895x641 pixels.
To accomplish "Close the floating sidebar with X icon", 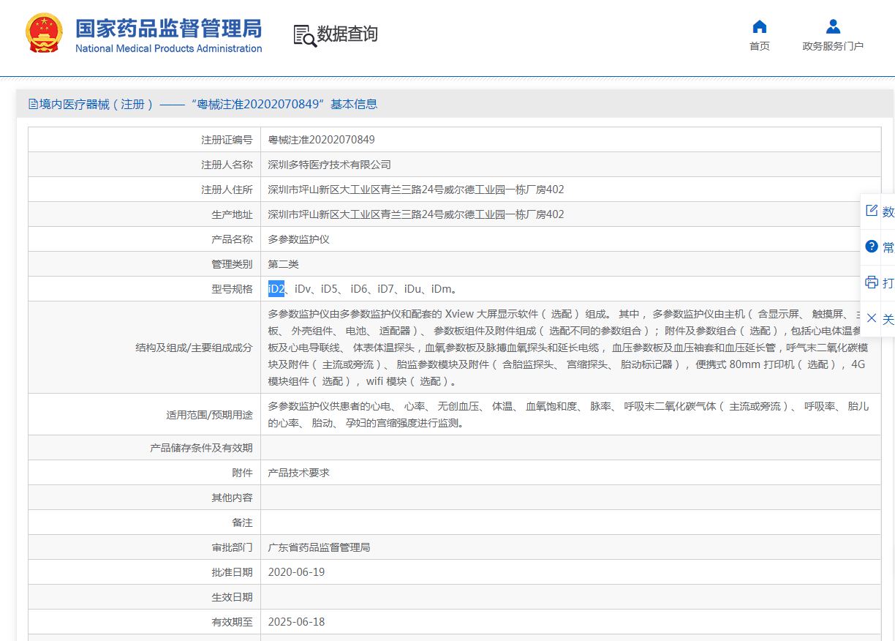I will [871, 318].
